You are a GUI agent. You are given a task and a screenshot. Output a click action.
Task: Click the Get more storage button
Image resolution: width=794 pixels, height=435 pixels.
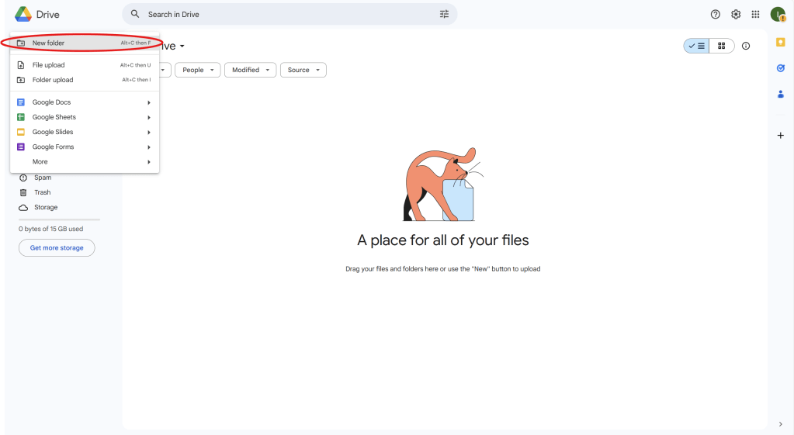tap(57, 248)
